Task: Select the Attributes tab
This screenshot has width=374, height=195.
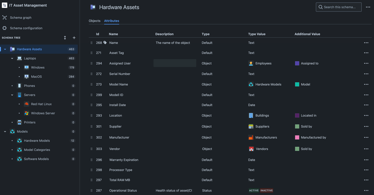Action: click(112, 21)
